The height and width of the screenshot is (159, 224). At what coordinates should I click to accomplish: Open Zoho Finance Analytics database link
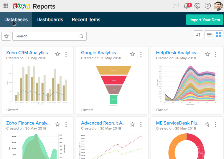[x=28, y=123]
